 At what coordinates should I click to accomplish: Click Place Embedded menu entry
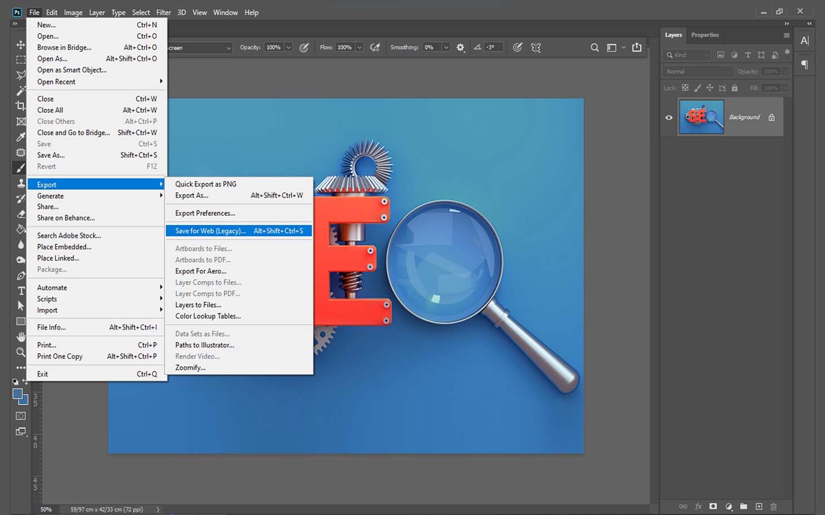pos(97,247)
